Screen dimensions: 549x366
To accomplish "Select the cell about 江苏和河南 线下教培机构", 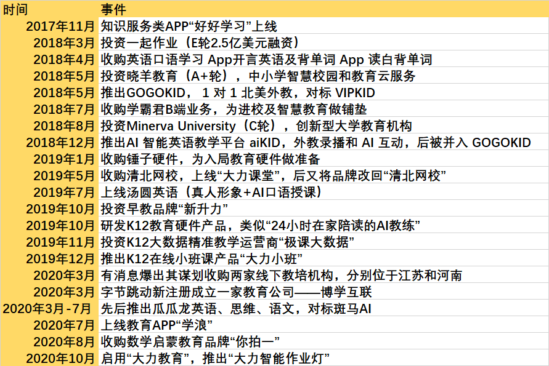I will tap(323, 275).
